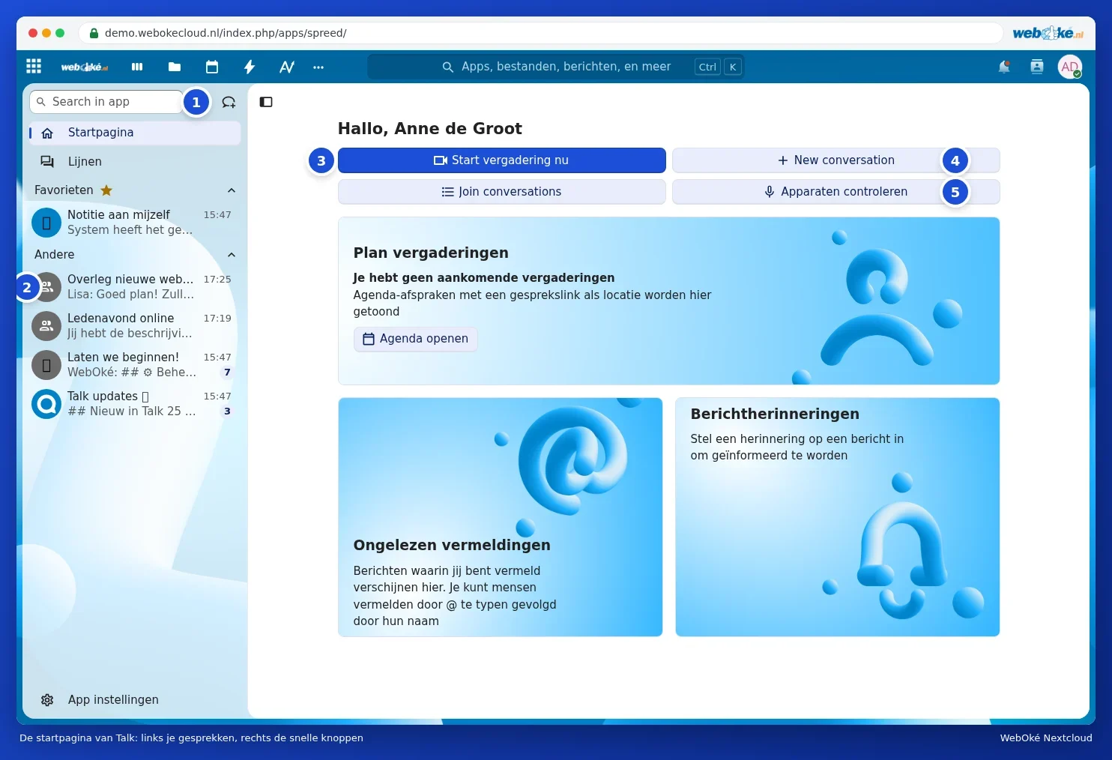The image size is (1112, 760).
Task: Collapse the Andere section
Action: (x=232, y=255)
